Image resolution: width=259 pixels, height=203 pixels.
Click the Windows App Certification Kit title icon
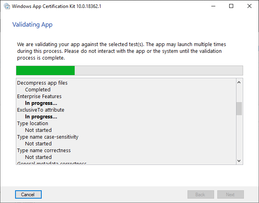(x=7, y=6)
